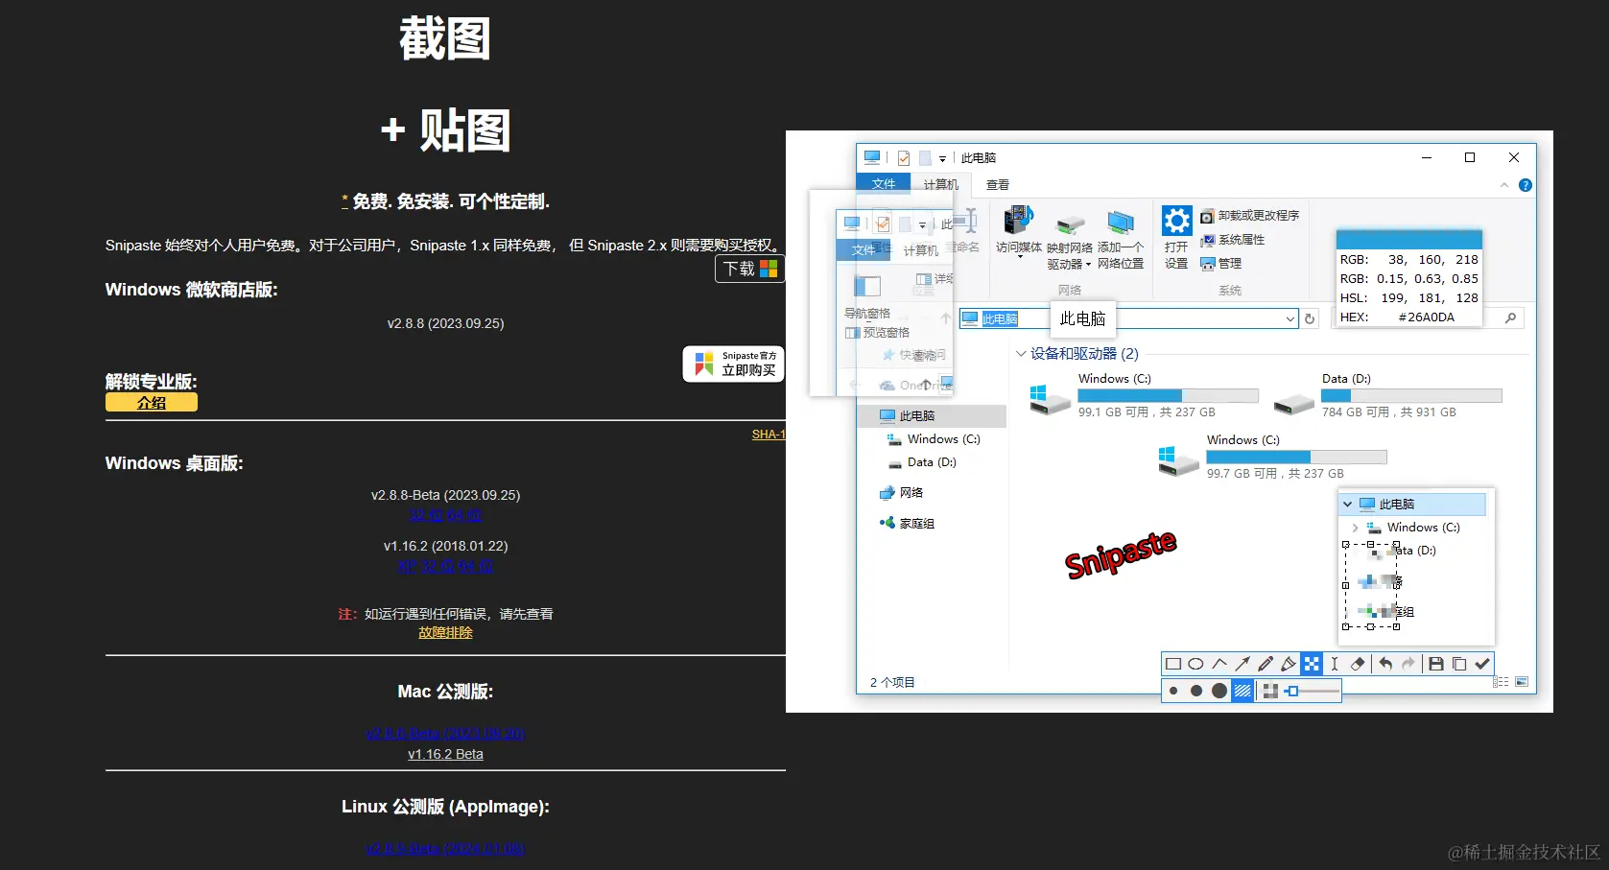Screen dimensions: 1609x870
Task: Open the 故障排除 troubleshooting link
Action: (445, 631)
